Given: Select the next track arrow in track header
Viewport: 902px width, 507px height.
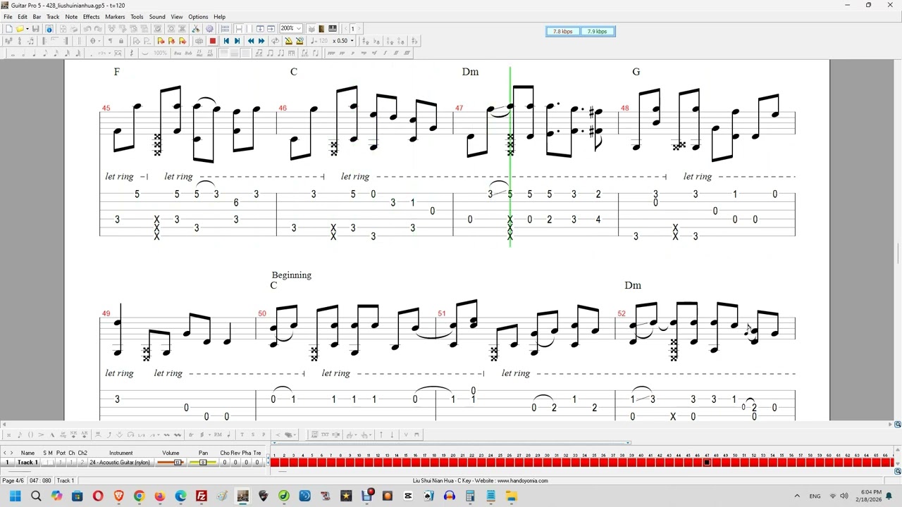Looking at the screenshot, I should [11, 453].
